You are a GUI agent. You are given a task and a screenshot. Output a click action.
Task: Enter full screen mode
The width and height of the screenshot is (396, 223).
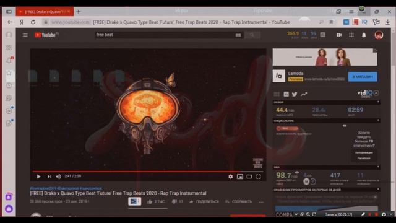pos(259,177)
